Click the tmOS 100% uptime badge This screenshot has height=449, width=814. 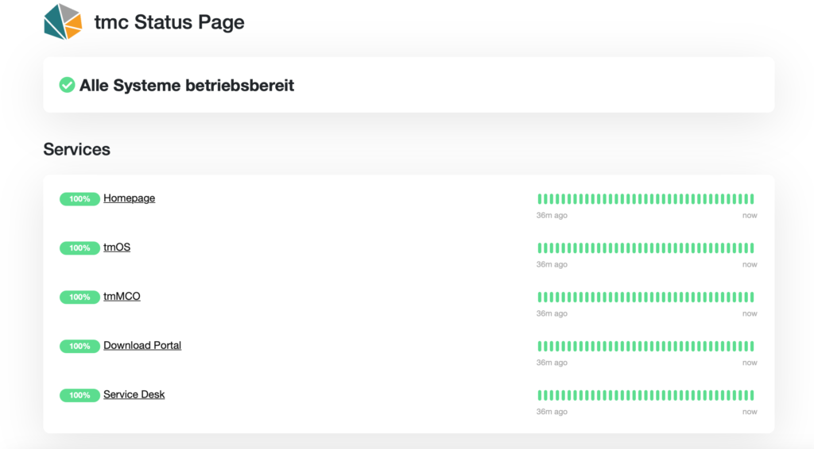79,248
